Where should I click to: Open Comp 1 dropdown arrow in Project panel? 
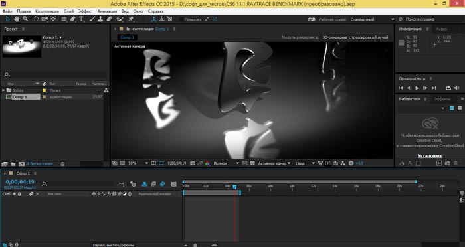click(61, 37)
